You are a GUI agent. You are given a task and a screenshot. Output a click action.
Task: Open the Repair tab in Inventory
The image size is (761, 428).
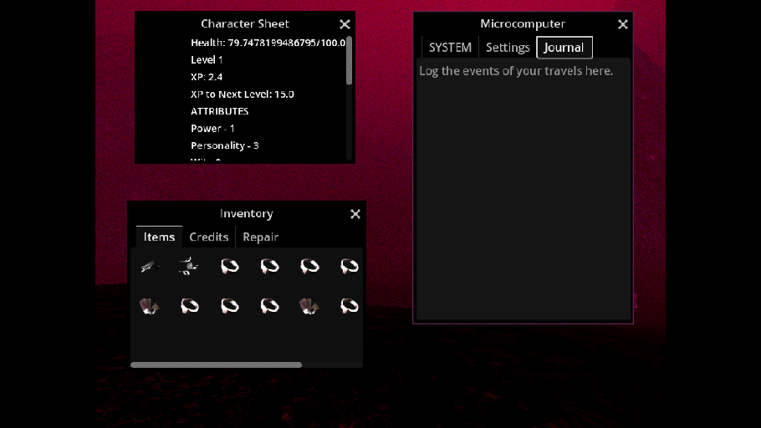tap(260, 237)
